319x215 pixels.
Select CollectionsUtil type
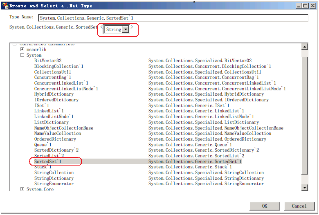tap(52, 72)
